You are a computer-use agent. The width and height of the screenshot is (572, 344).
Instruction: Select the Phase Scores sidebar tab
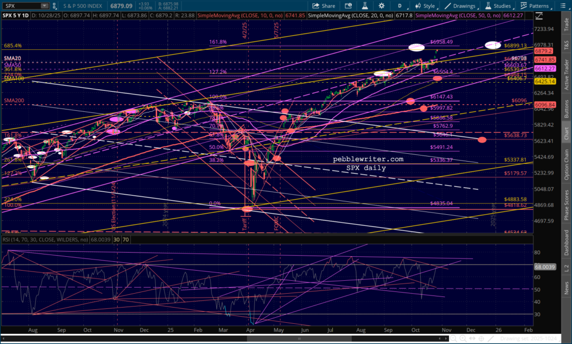point(565,204)
